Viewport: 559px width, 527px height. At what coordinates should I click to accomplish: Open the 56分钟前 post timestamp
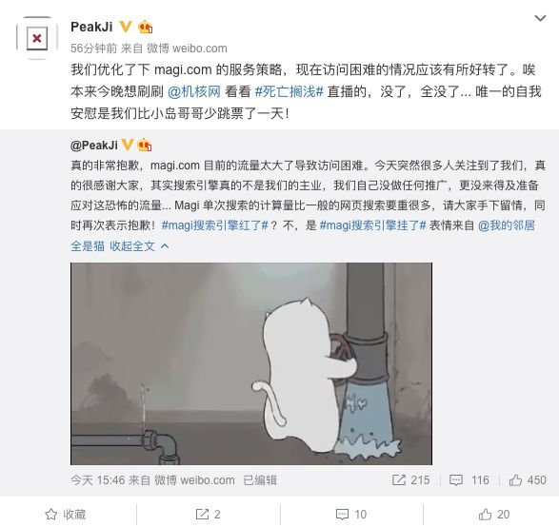pos(93,49)
